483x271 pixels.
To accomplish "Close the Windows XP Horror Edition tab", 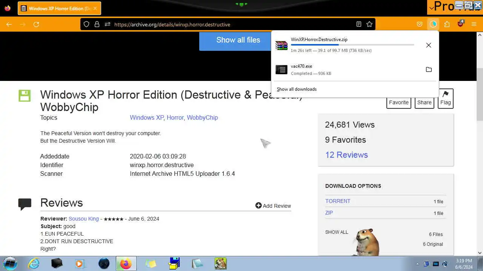I will pyautogui.click(x=95, y=8).
